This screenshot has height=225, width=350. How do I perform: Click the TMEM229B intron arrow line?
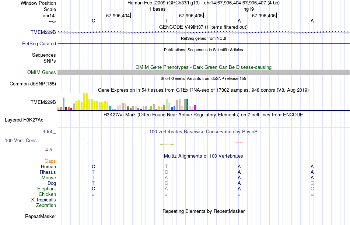point(204,32)
